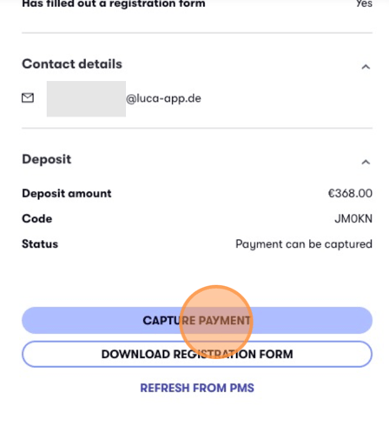Click the Yes value for registration form
The width and height of the screenshot is (389, 426).
(x=364, y=3)
